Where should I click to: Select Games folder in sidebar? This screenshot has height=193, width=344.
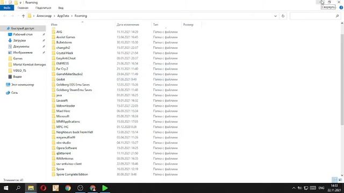coord(18,58)
